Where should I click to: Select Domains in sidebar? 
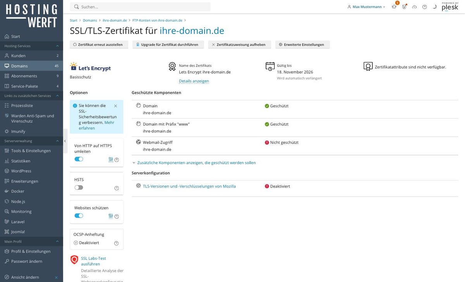(x=31, y=66)
